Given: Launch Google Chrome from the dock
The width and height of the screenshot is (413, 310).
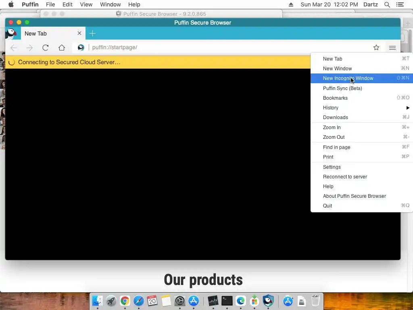Looking at the screenshot, I should [125, 301].
